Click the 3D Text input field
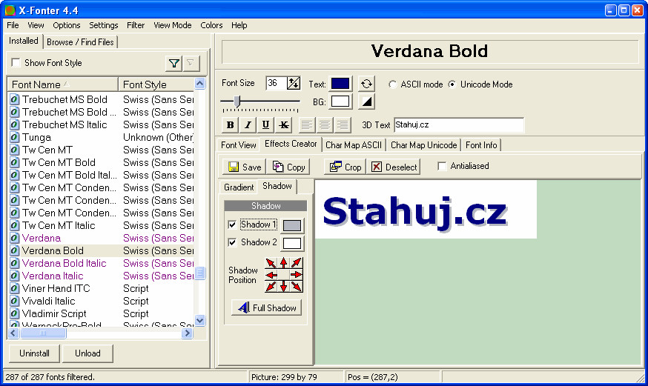Image resolution: width=648 pixels, height=386 pixels. click(459, 124)
